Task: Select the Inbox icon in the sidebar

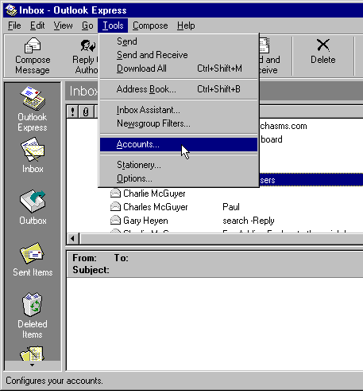Action: (x=33, y=150)
